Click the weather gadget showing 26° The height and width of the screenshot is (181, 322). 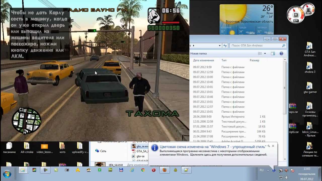247,19
